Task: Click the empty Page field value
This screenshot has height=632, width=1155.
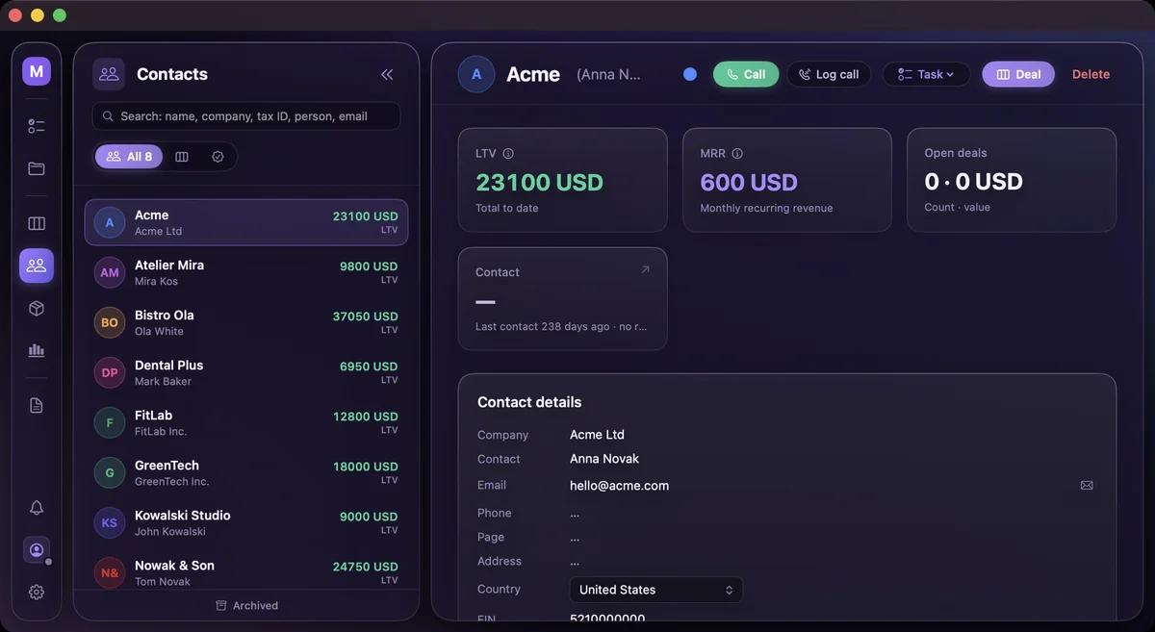Action: (575, 538)
